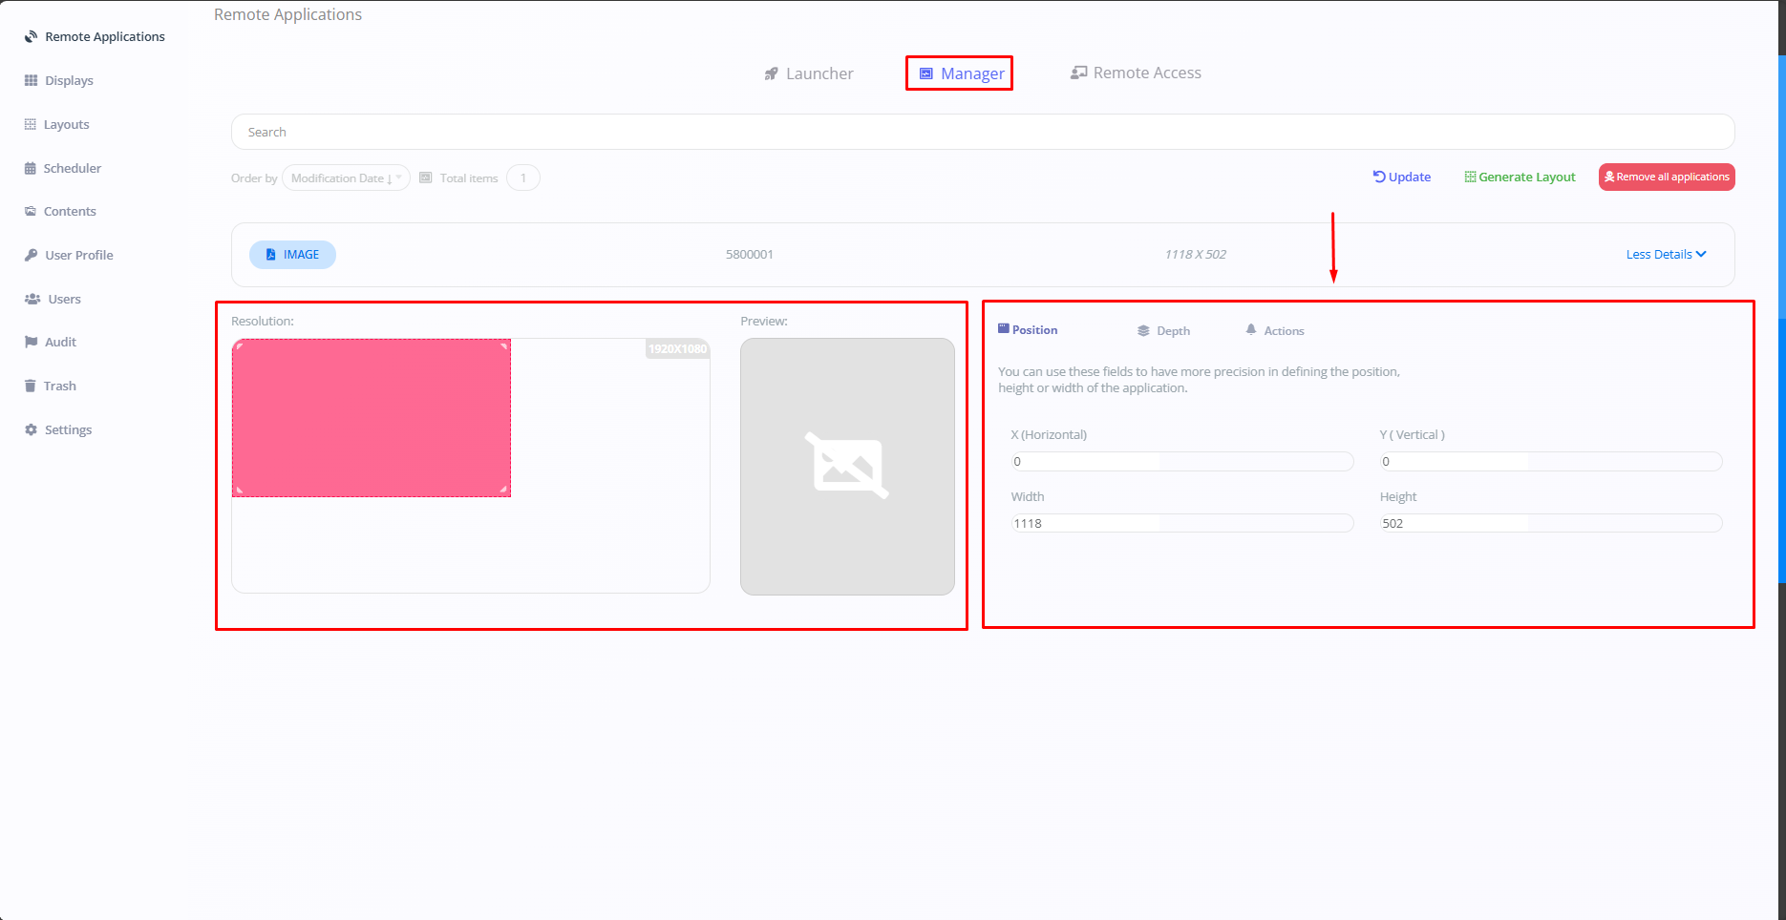This screenshot has height=920, width=1786.
Task: Collapse the row with Less Details
Action: pyautogui.click(x=1666, y=255)
